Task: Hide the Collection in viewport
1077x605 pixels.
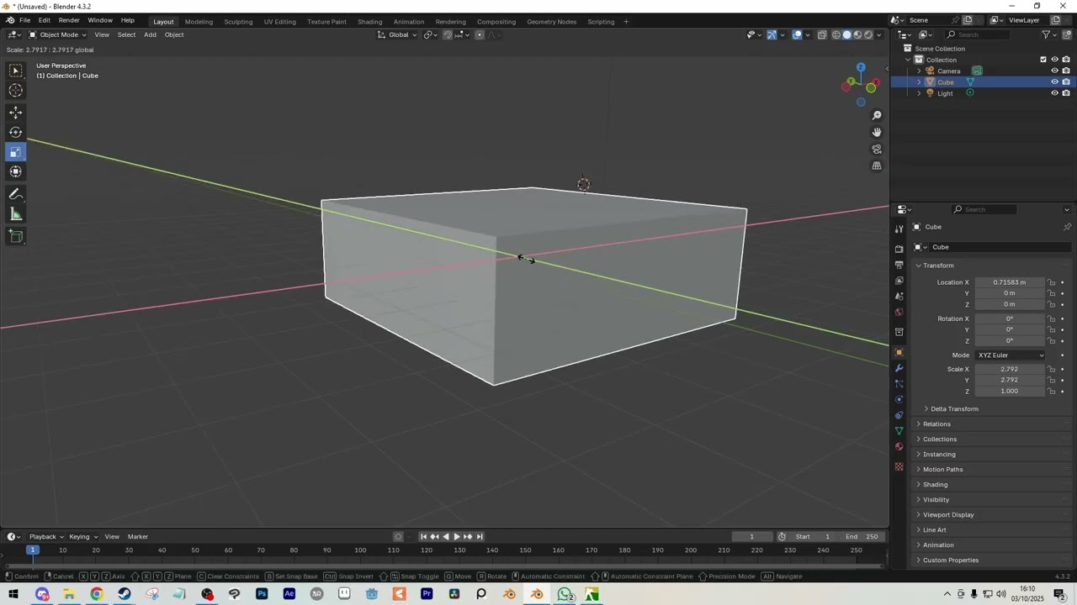Action: (1054, 60)
